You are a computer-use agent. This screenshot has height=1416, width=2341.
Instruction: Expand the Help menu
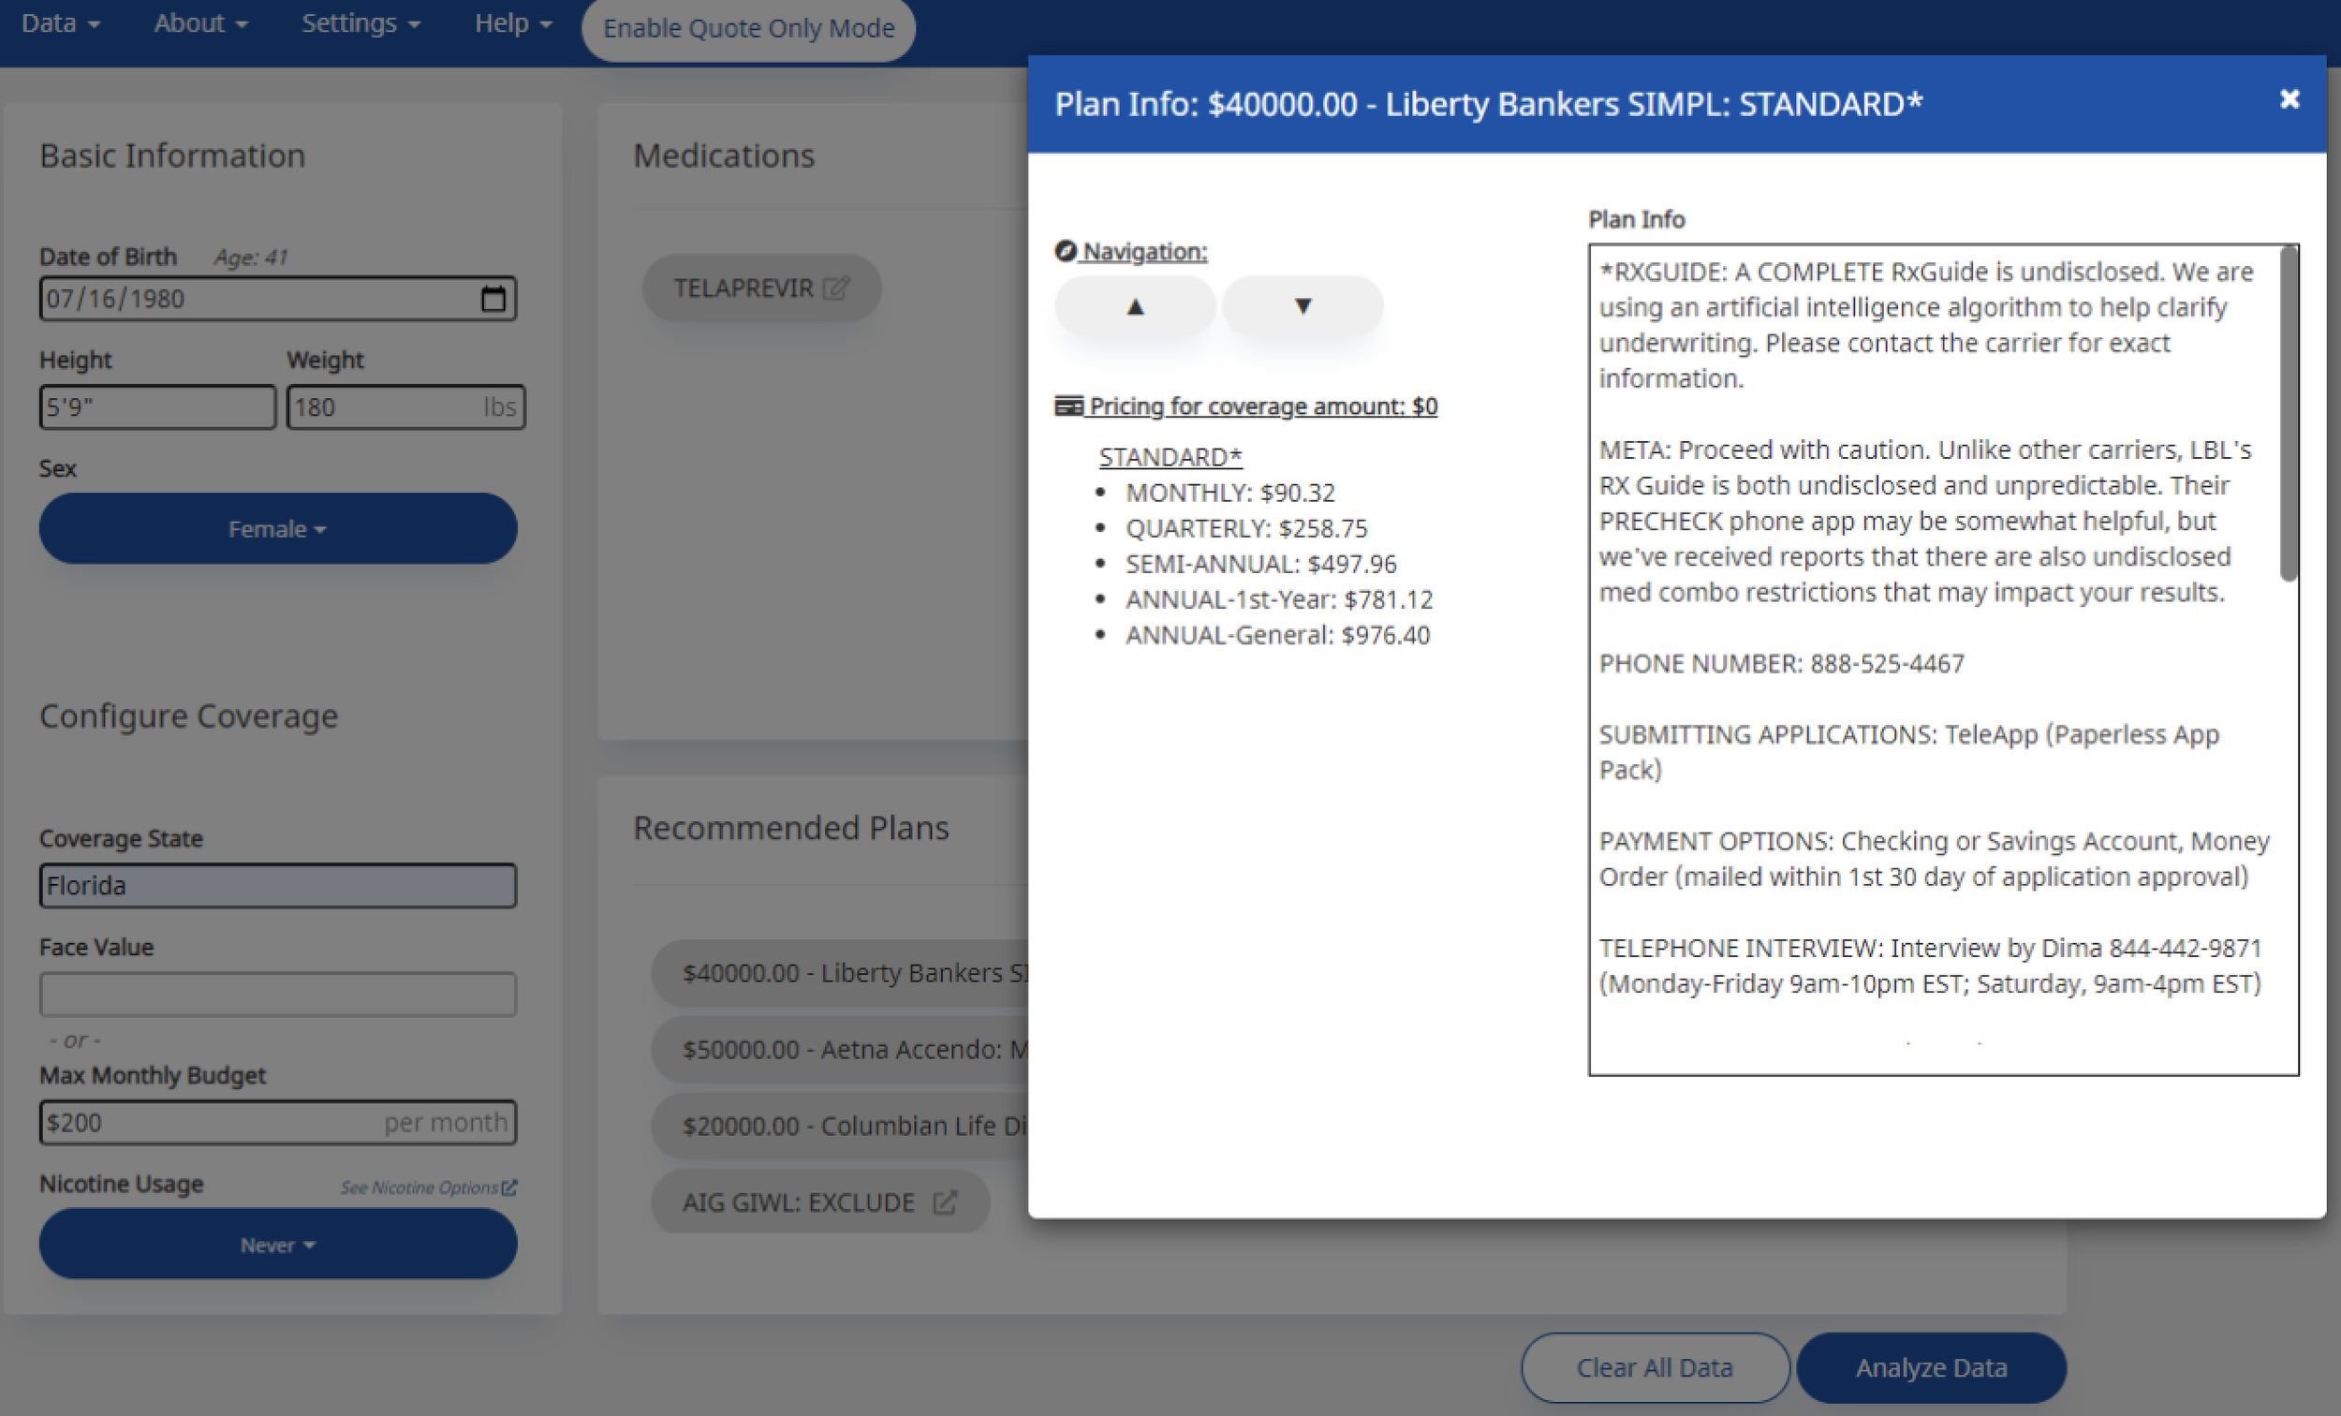(x=512, y=22)
